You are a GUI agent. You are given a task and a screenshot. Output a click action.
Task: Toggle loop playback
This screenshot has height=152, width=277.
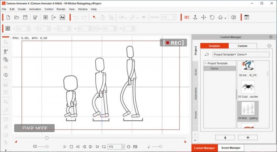coord(104,147)
